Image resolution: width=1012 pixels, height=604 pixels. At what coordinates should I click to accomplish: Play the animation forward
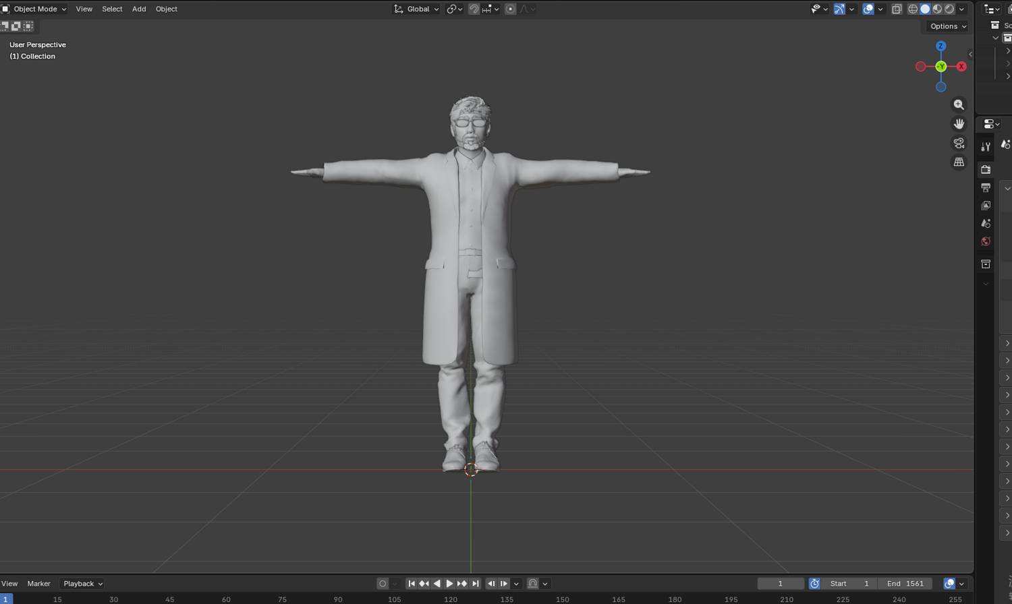pyautogui.click(x=449, y=584)
